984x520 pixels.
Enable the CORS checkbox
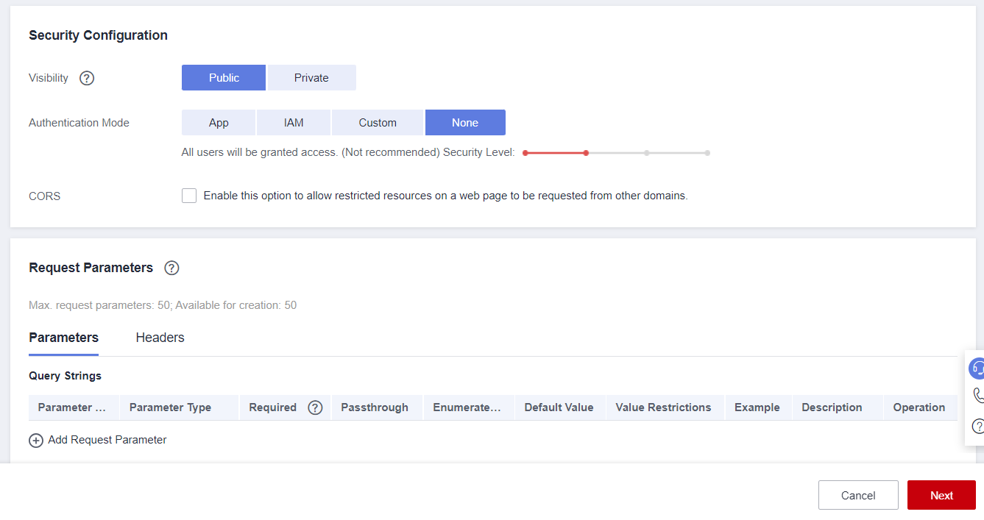coord(189,196)
